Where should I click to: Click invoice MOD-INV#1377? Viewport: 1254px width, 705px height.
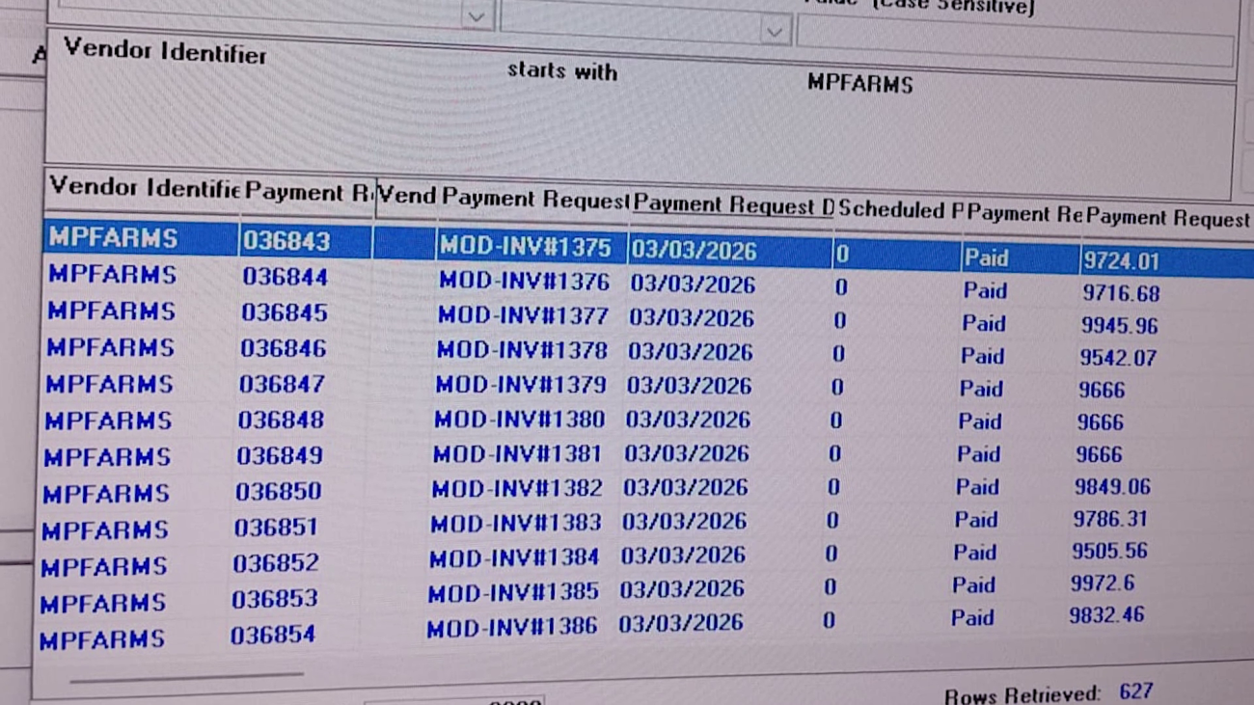click(x=524, y=316)
